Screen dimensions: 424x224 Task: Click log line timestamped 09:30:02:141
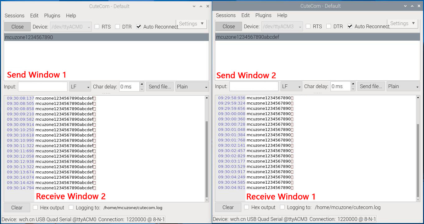pos(256,146)
